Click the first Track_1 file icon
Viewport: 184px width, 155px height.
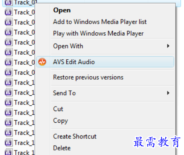coord(8,82)
